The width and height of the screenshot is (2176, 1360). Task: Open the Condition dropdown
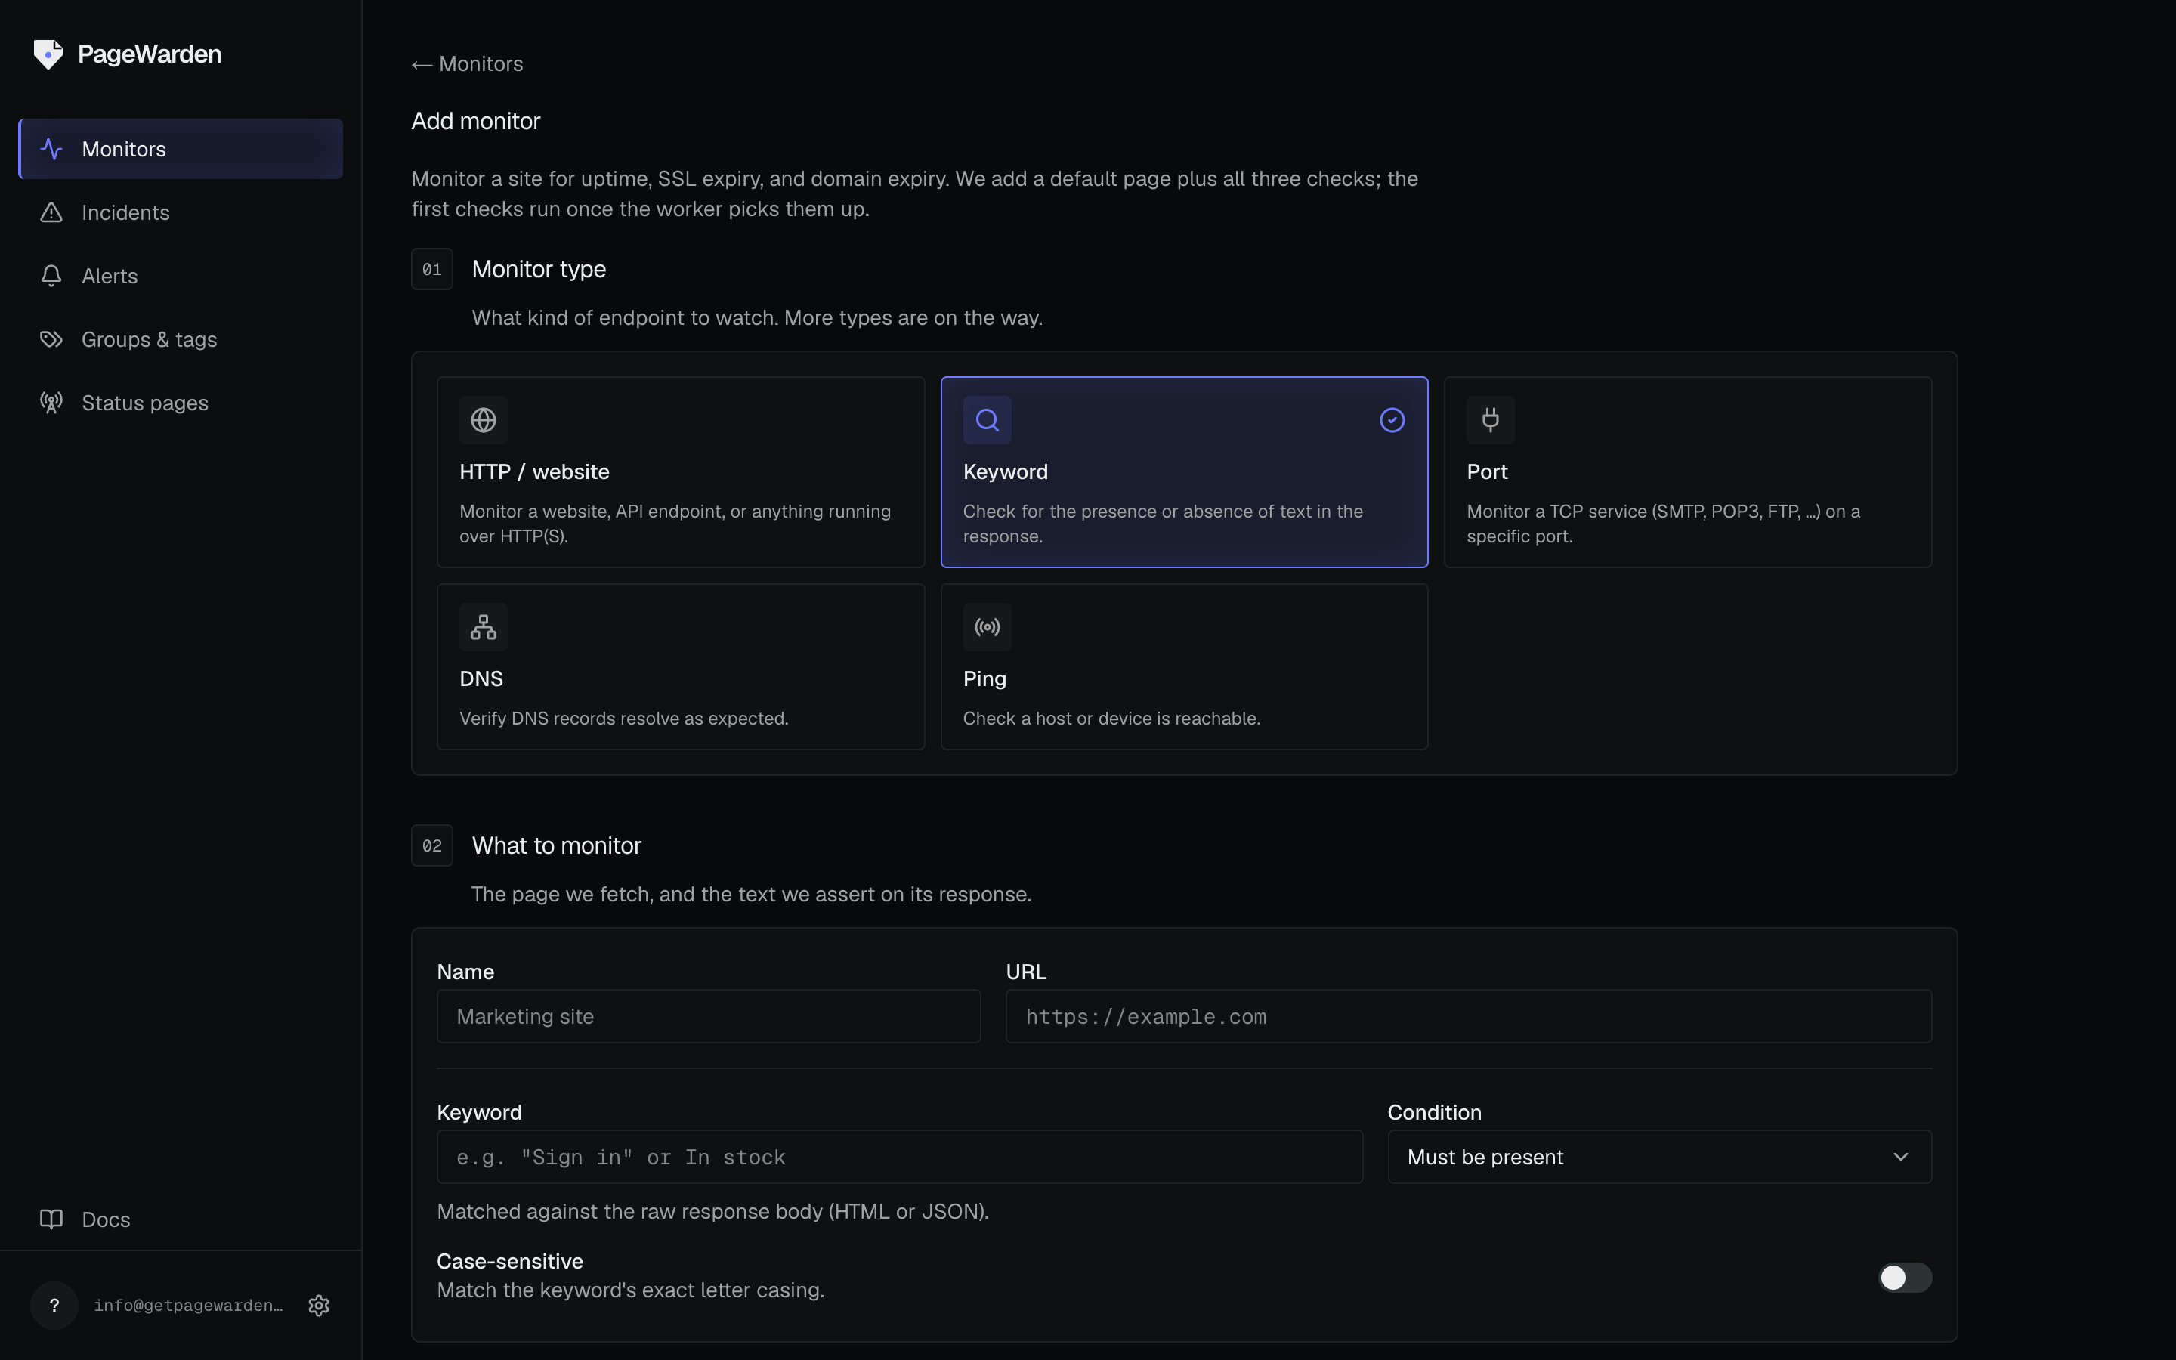pyautogui.click(x=1659, y=1157)
